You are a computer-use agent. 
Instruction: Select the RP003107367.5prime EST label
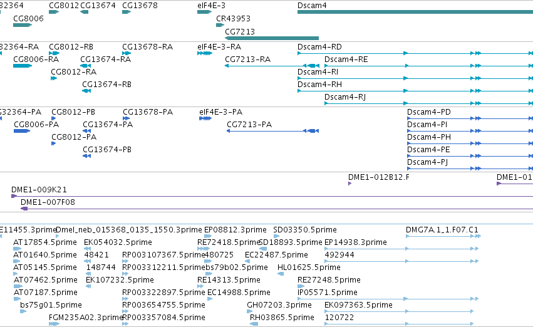164,256
